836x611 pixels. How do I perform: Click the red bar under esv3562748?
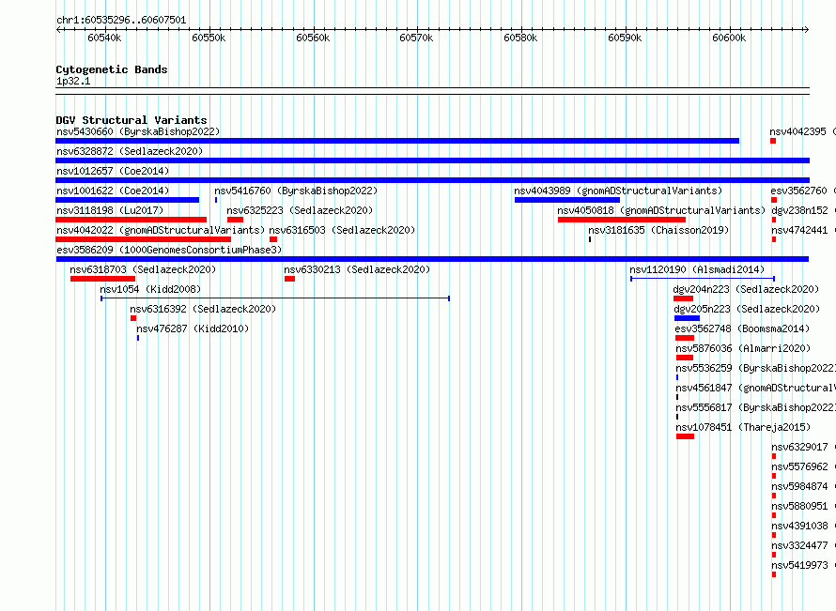pyautogui.click(x=685, y=338)
